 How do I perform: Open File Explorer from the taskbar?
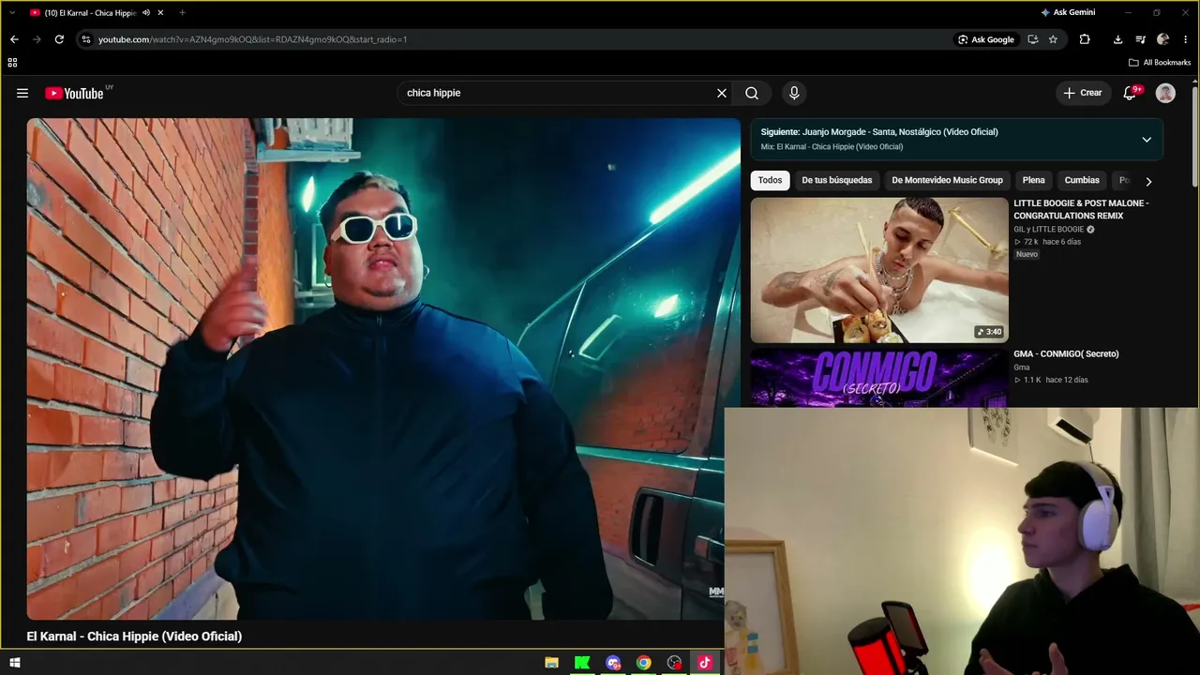(552, 663)
